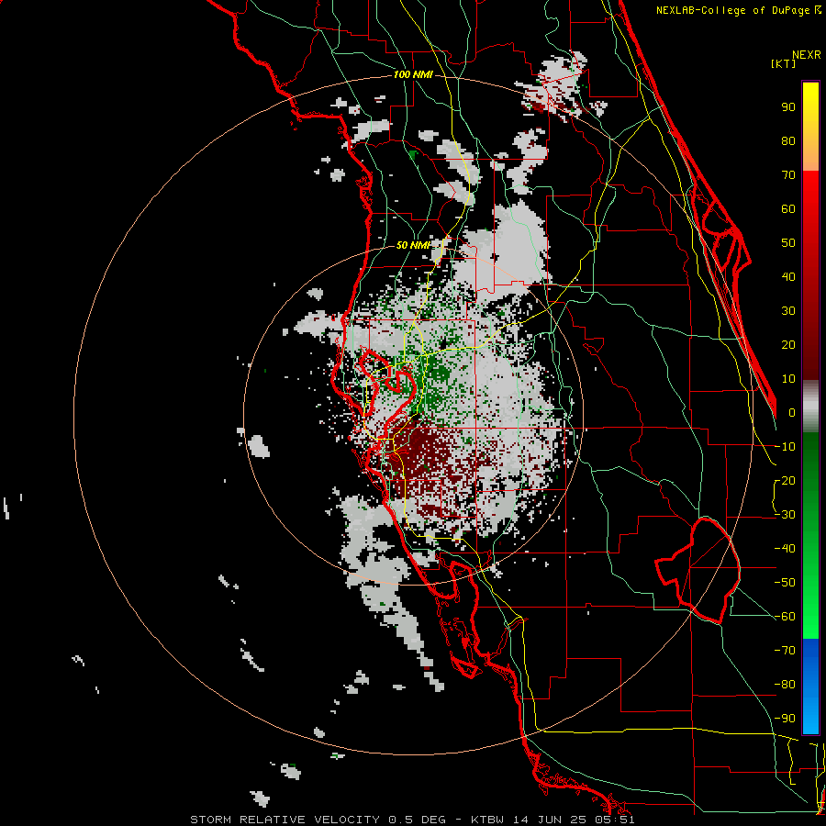The height and width of the screenshot is (826, 826).
Task: Click the STORM RELATIVE VELOCITY caption text
Action: [285, 820]
